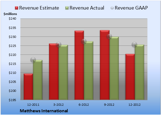Select the green actual bar for 6-2012
This screenshot has height=115, width=161.
point(89,71)
